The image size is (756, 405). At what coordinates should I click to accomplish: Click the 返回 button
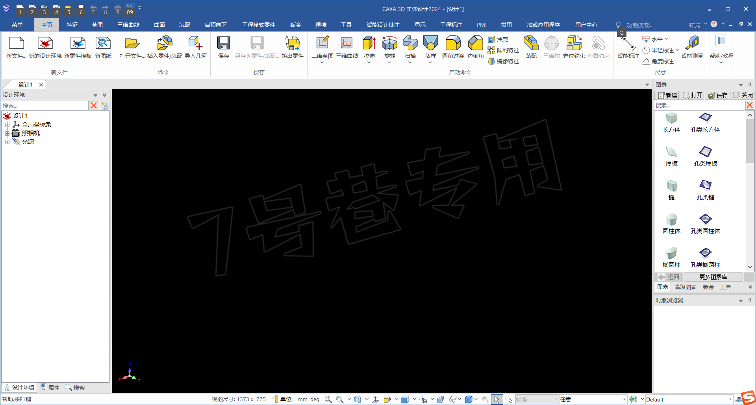point(669,277)
